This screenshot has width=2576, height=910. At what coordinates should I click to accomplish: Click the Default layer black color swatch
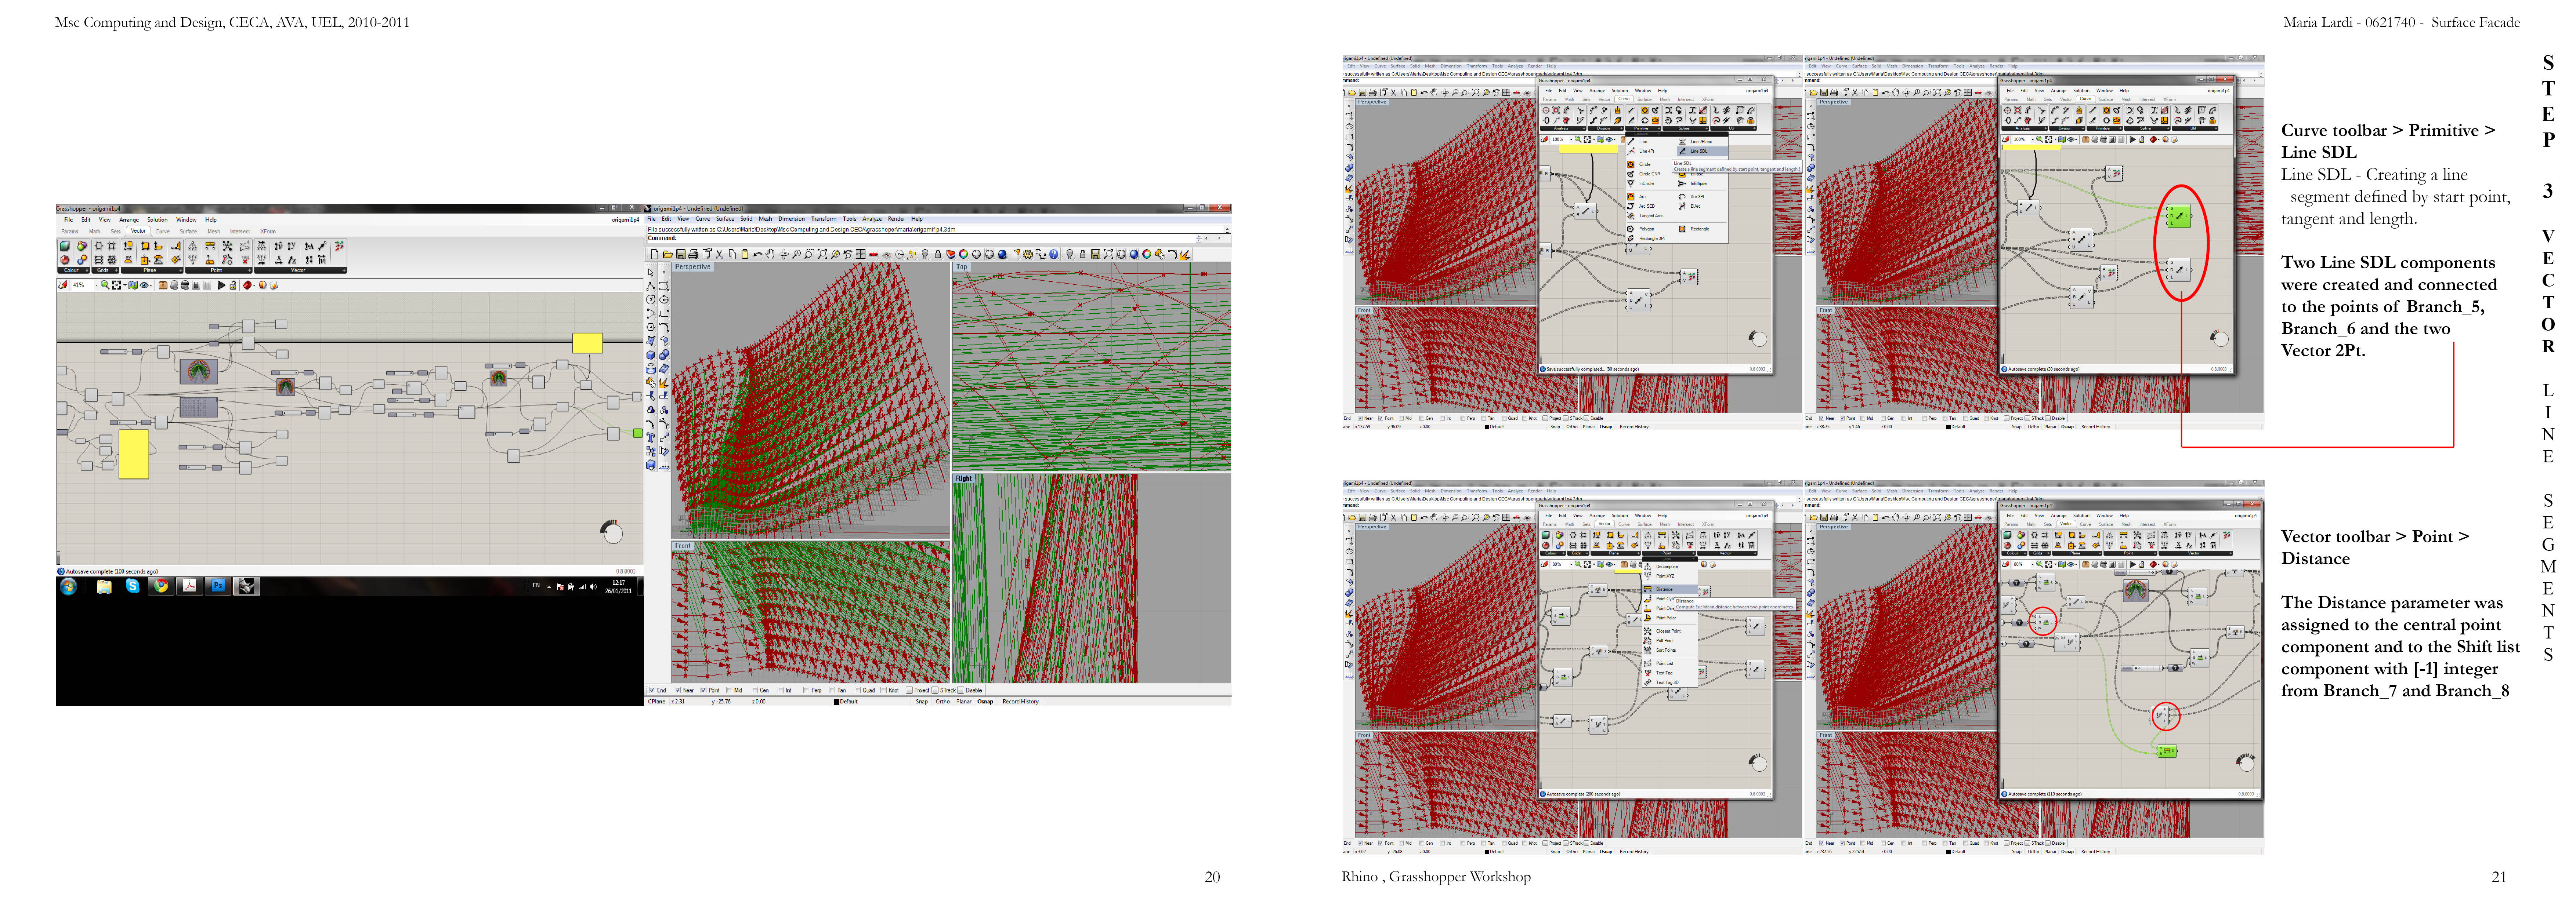coord(836,702)
